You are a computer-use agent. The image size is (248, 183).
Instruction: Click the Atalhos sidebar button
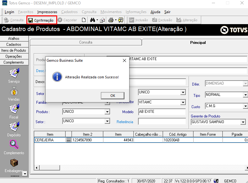coord(14,39)
